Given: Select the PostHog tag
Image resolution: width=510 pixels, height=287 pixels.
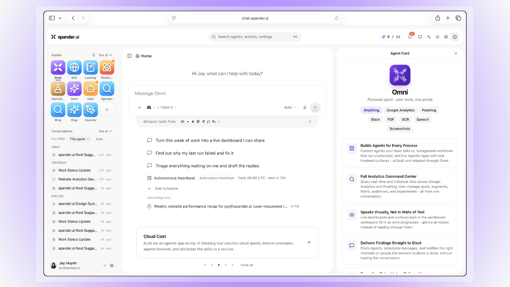Looking at the screenshot, I should pyautogui.click(x=429, y=110).
